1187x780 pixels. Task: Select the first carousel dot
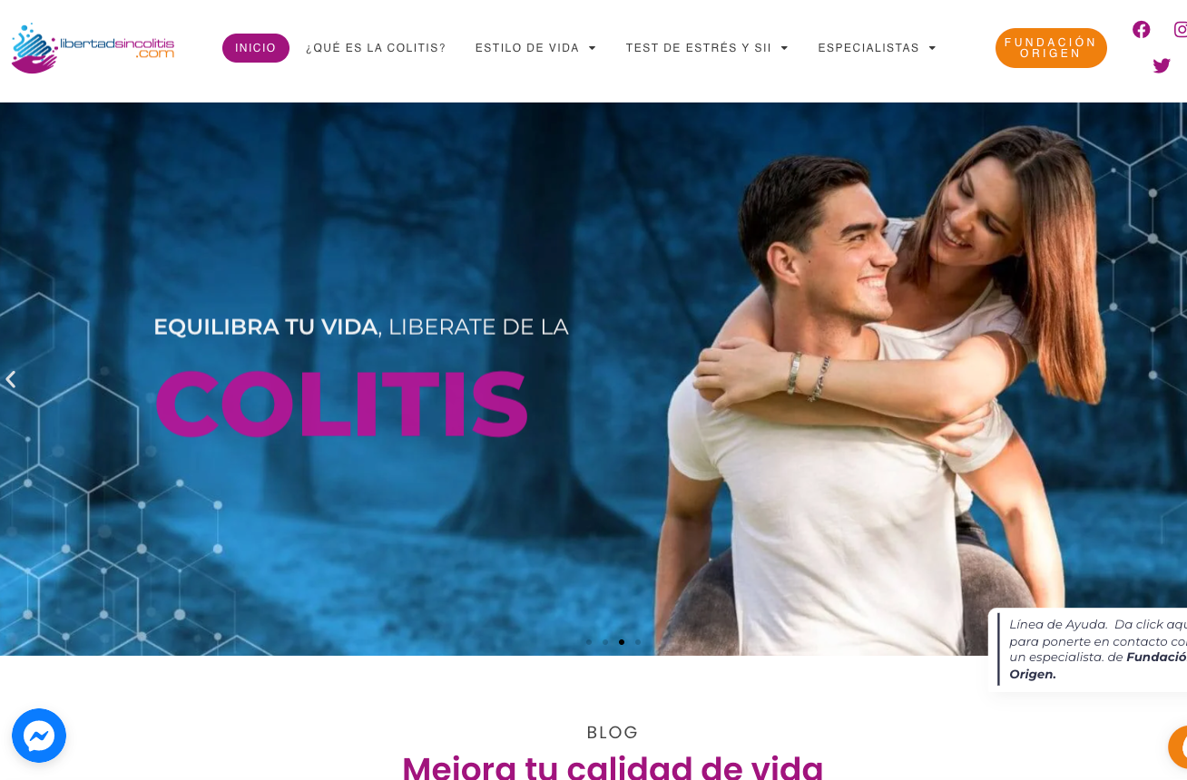(588, 642)
